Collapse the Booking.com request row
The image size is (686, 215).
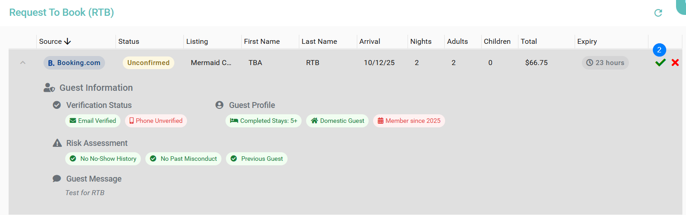click(x=23, y=63)
